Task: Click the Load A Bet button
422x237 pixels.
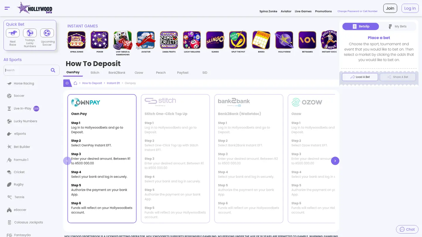Action: tap(360, 77)
